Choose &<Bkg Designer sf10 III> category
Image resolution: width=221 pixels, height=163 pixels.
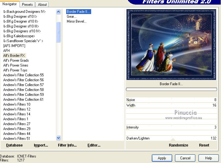(21, 26)
